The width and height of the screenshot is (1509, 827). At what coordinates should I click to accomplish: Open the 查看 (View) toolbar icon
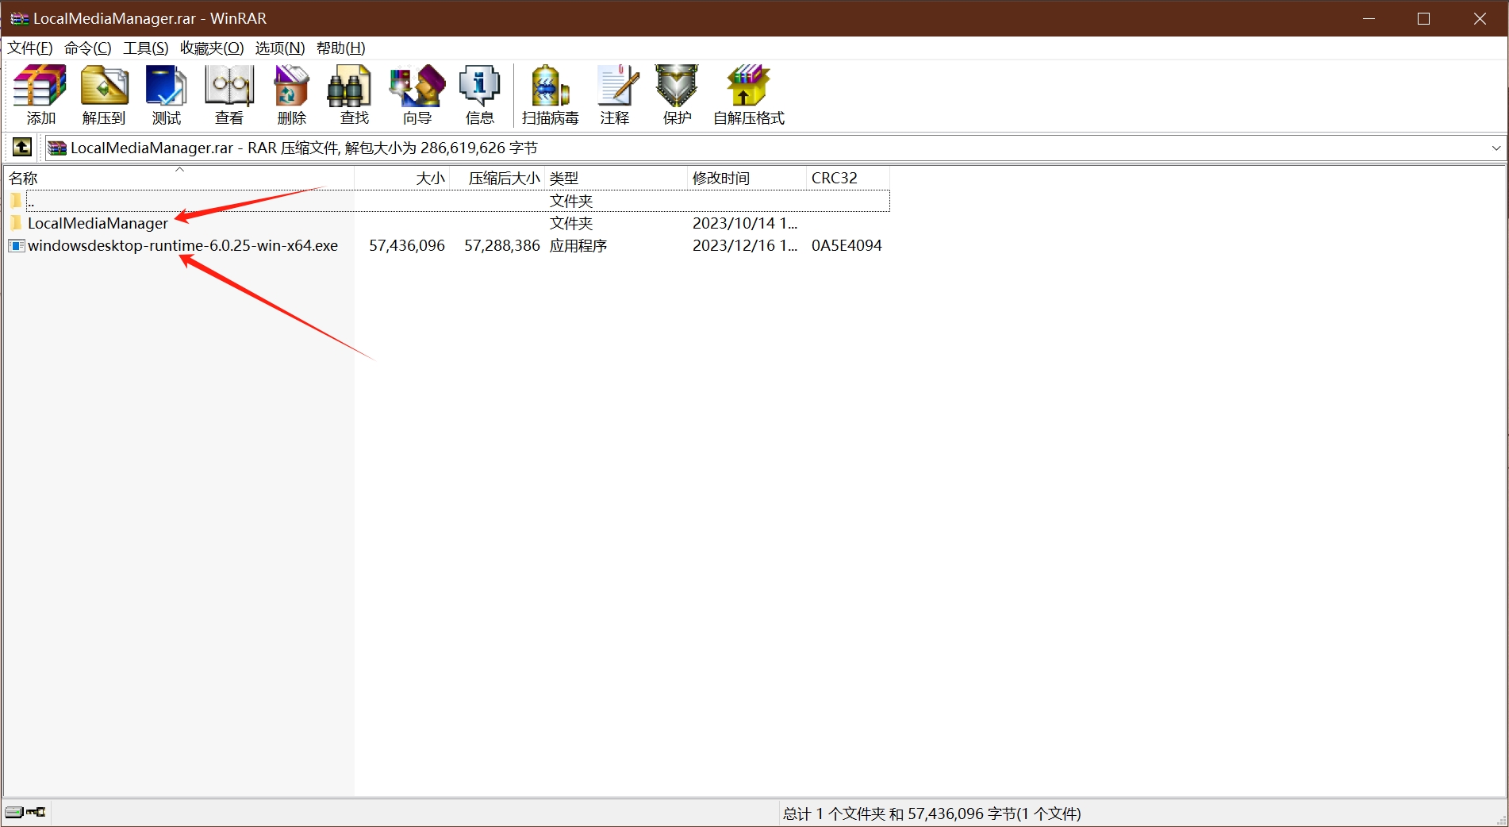[229, 86]
